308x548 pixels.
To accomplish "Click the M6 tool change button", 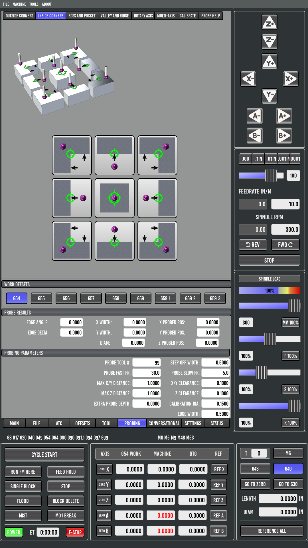I will [x=288, y=453].
